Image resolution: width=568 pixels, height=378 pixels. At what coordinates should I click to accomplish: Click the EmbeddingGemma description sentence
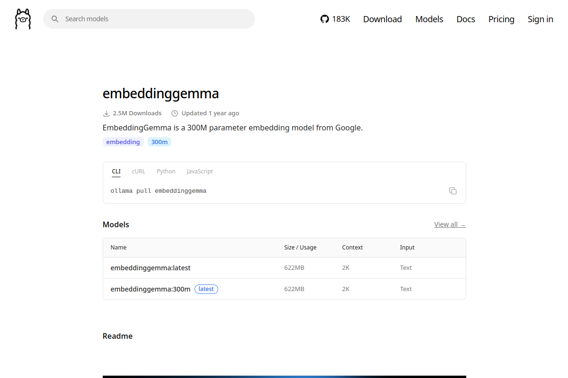pyautogui.click(x=233, y=128)
